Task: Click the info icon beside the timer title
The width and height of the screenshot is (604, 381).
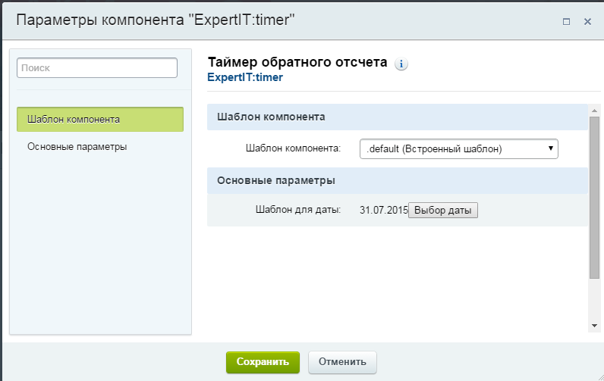Action: pyautogui.click(x=402, y=64)
